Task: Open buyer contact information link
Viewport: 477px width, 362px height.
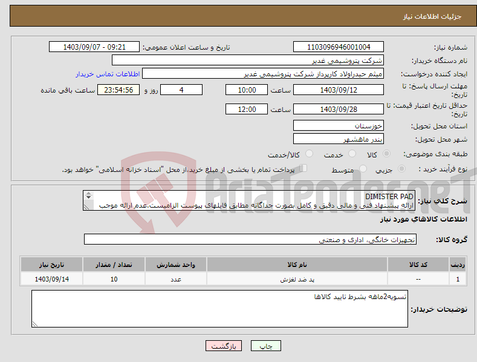Action: pyautogui.click(x=108, y=74)
